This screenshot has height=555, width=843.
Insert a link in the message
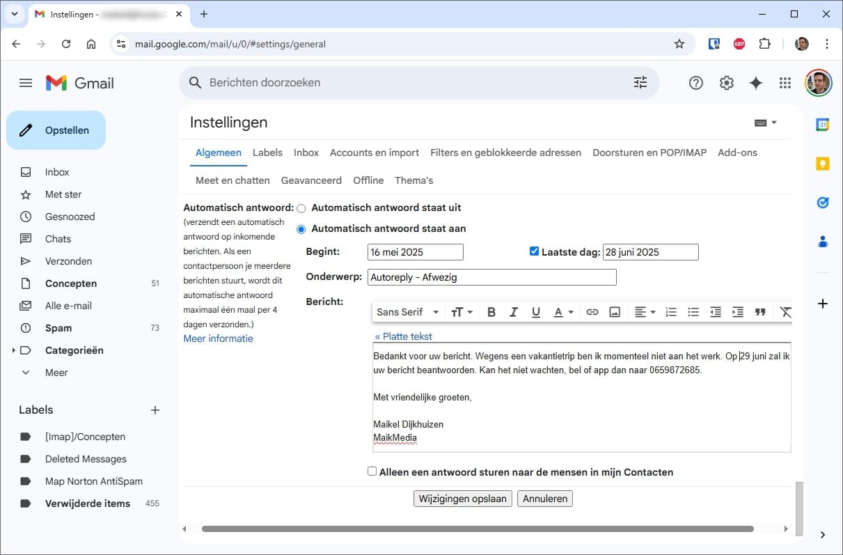point(592,313)
